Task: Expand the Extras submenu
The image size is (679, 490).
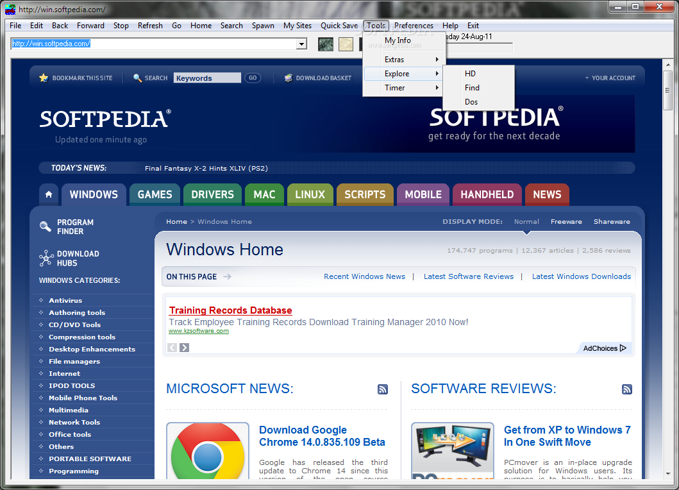Action: coord(403,60)
